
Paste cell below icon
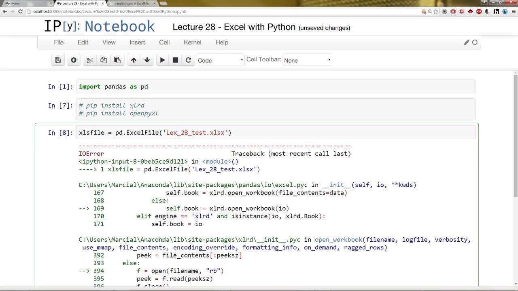(x=117, y=60)
